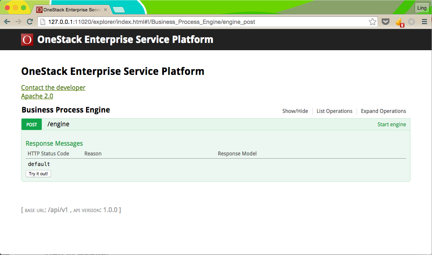Click the Response Messages heading
Viewport: 432px width, 255px height.
(x=54, y=143)
